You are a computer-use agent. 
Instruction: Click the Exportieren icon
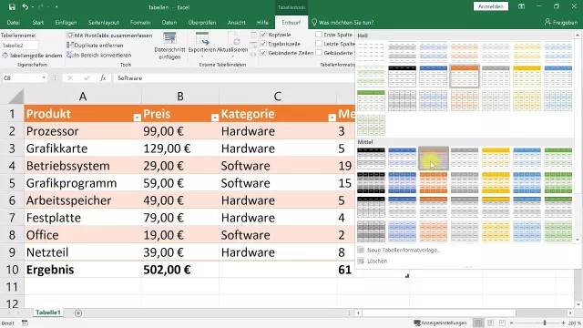pyautogui.click(x=202, y=38)
